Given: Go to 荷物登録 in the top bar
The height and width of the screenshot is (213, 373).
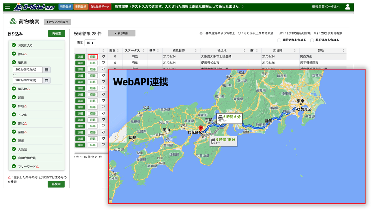Looking at the screenshot, I should coord(66,7).
